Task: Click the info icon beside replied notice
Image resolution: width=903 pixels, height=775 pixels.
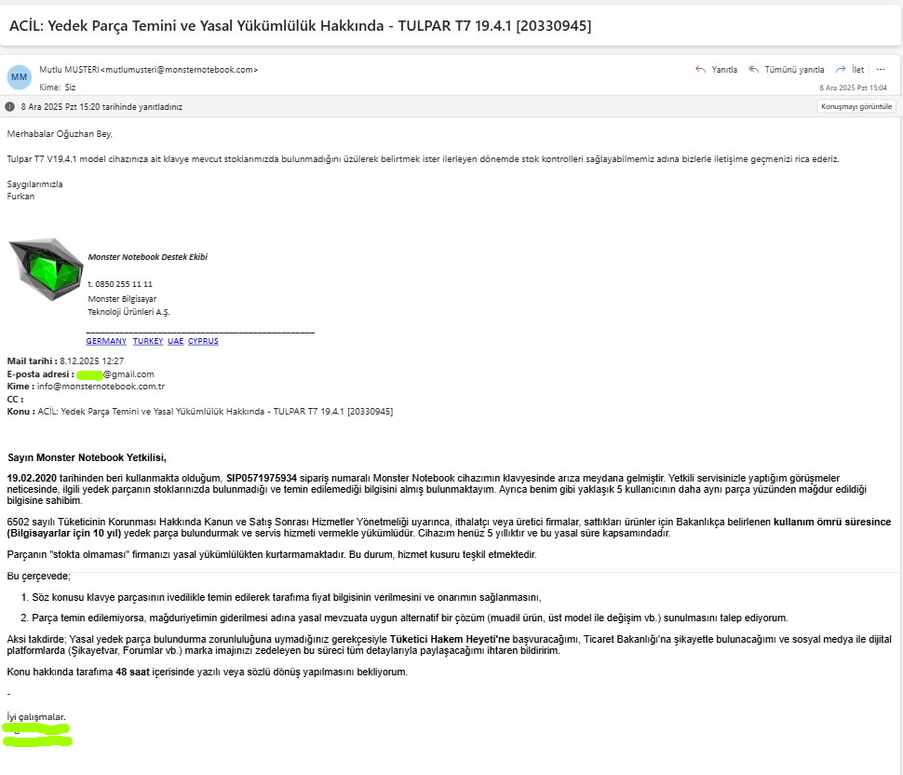Action: coord(10,106)
